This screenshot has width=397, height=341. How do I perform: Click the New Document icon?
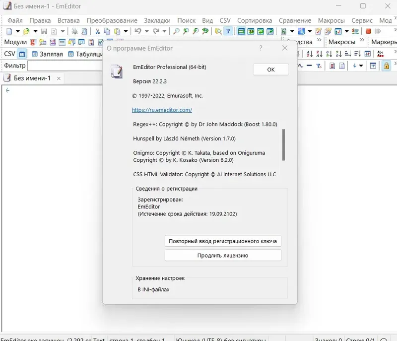(x=9, y=32)
